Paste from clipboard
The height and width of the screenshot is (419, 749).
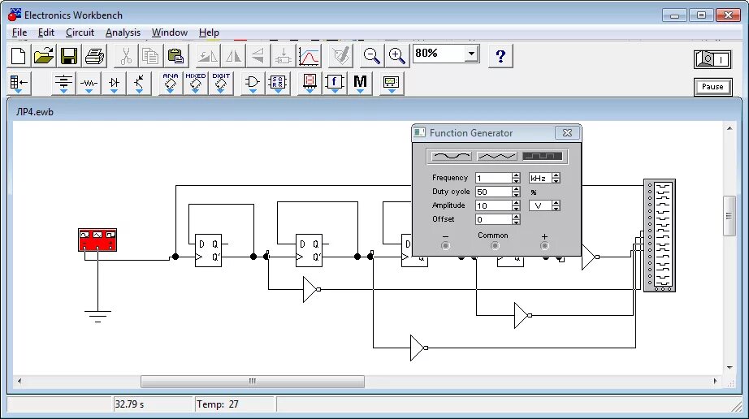175,56
